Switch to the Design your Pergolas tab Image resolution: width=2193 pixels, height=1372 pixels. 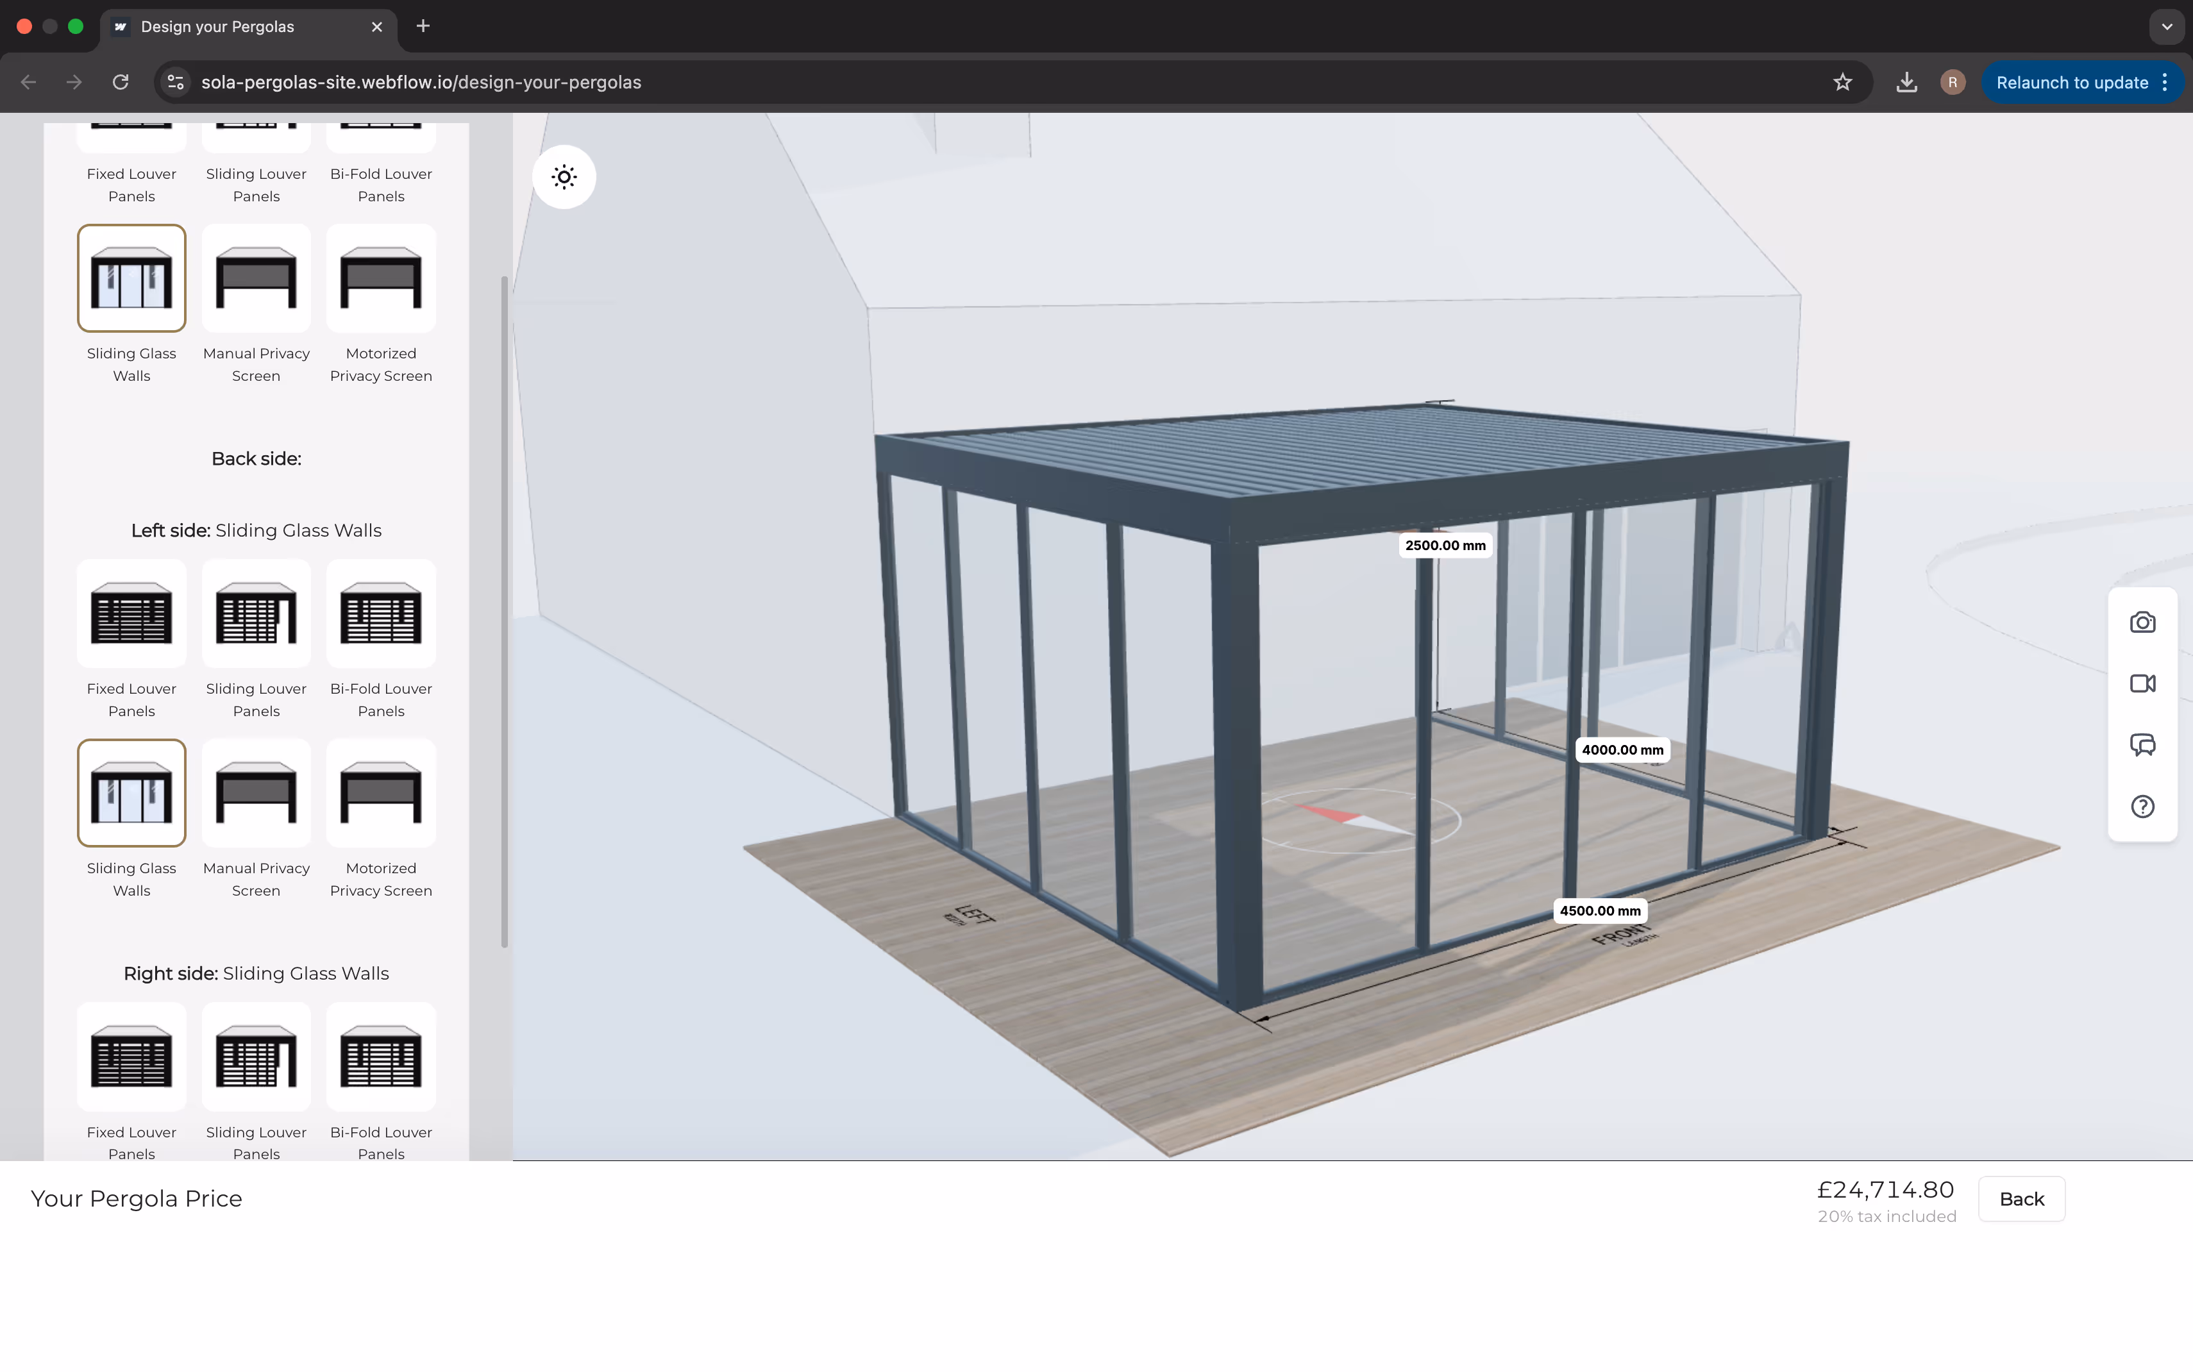click(x=218, y=26)
